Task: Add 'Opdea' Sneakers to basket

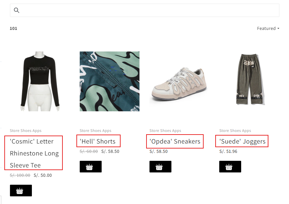Action: pos(160,167)
